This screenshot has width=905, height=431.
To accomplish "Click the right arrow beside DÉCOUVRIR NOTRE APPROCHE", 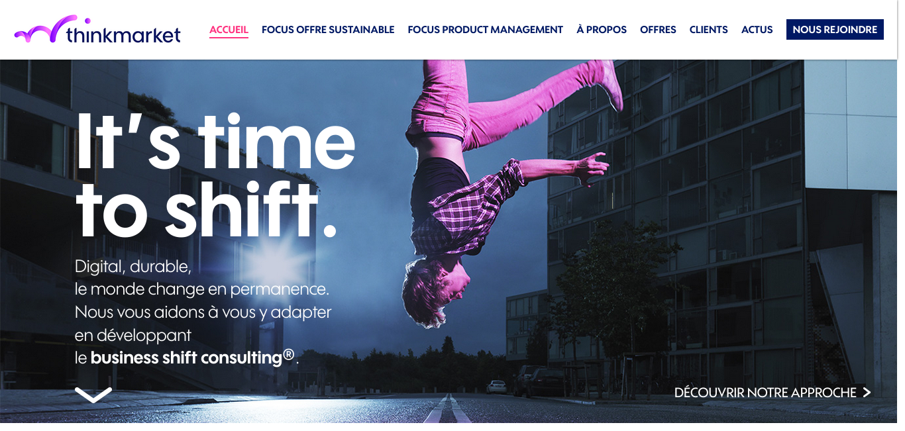I will tap(867, 393).
